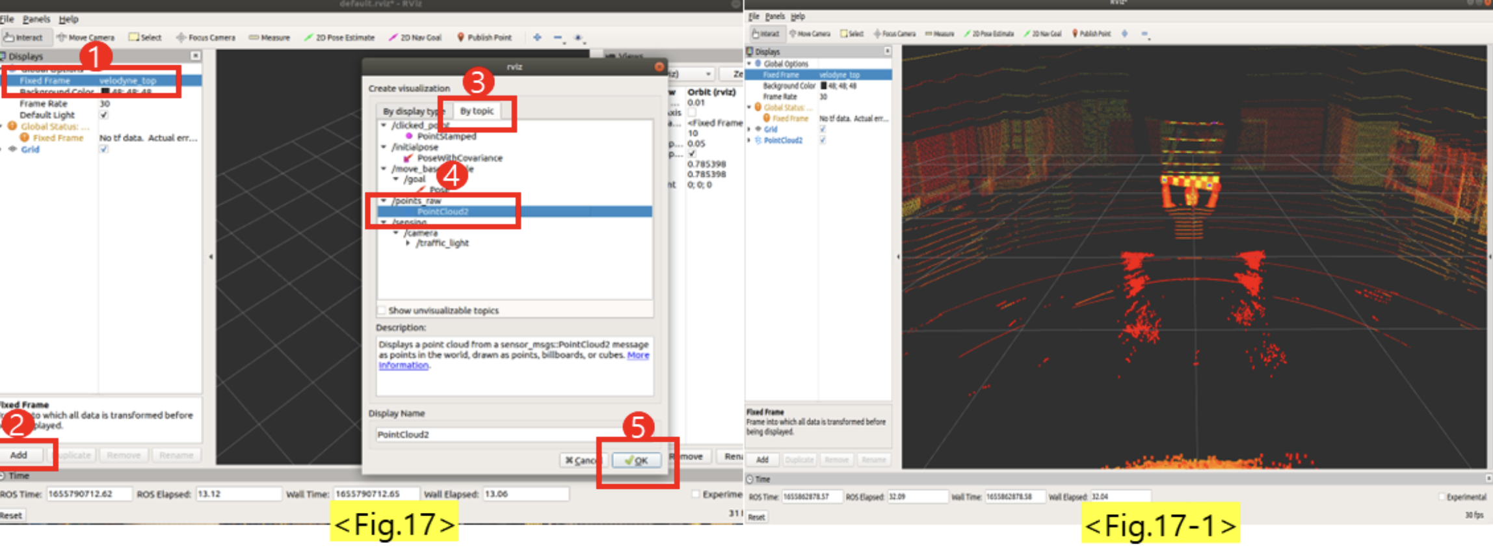This screenshot has height=550, width=1493.
Task: Click the Display Name input field
Action: click(x=494, y=434)
